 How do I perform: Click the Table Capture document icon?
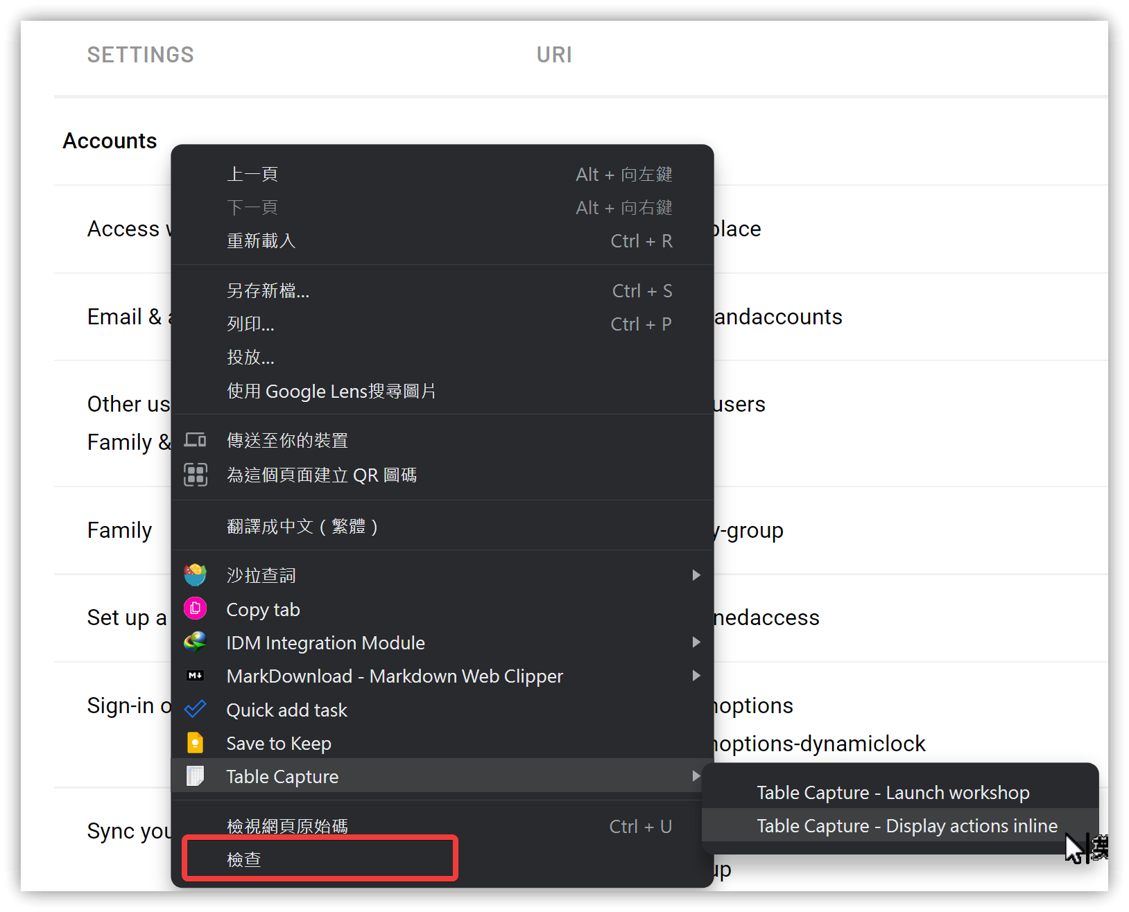(x=196, y=776)
